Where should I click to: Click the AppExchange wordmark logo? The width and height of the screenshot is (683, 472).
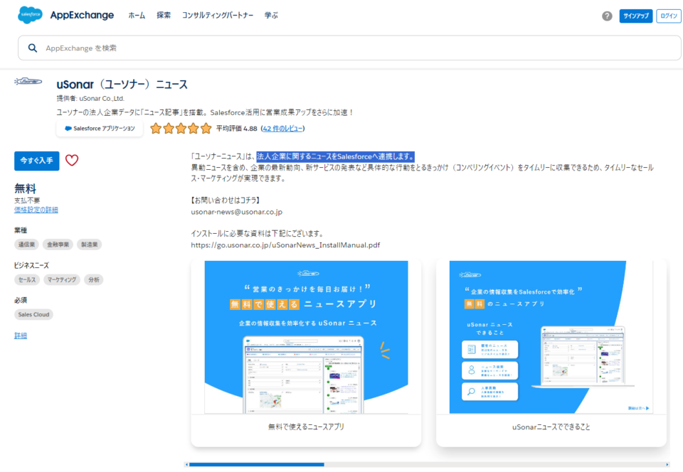pos(83,15)
